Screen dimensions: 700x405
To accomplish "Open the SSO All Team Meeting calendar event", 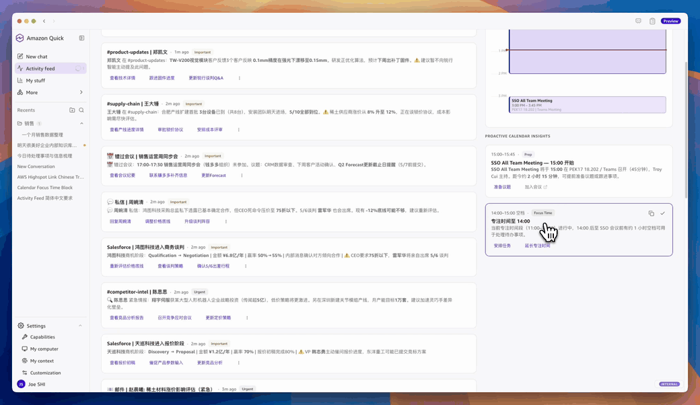I will pos(588,105).
